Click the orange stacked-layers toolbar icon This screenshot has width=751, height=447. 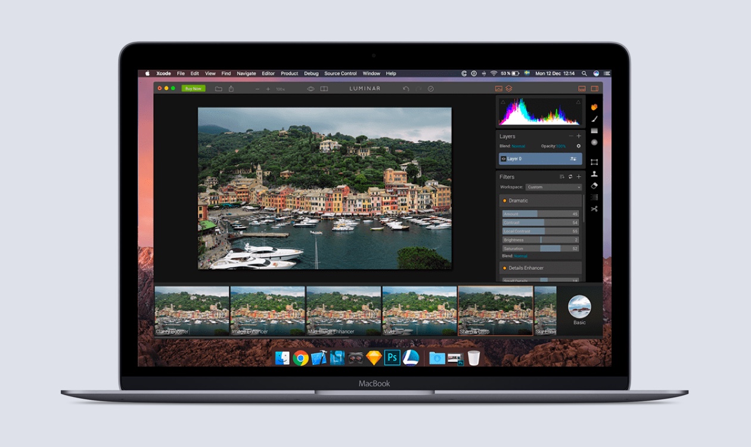(509, 89)
